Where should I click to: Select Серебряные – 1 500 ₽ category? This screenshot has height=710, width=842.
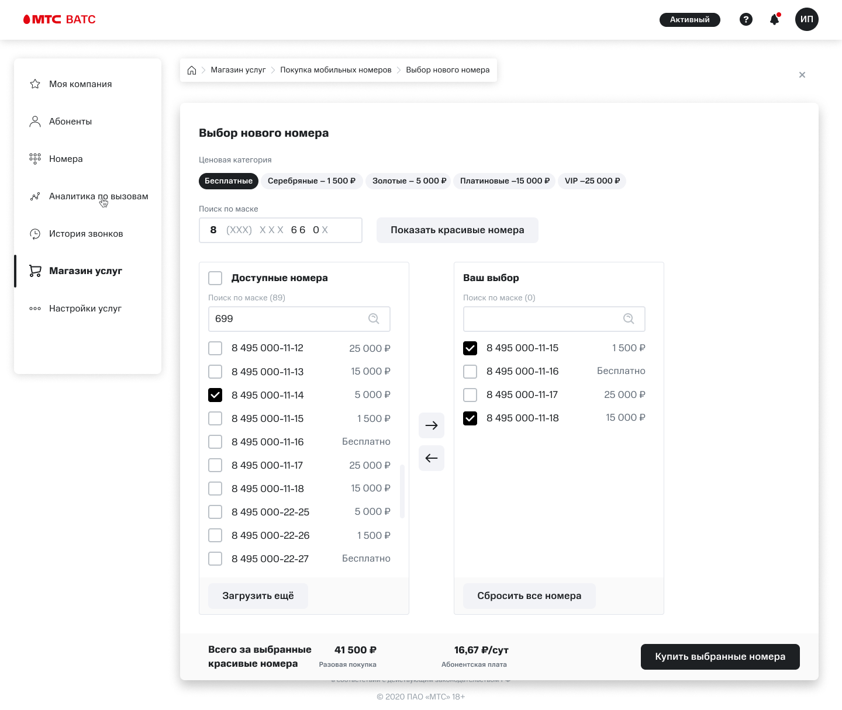click(x=312, y=181)
